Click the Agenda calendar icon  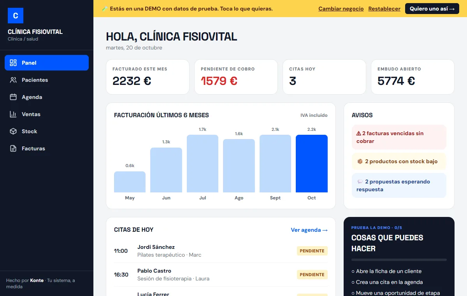coord(13,97)
